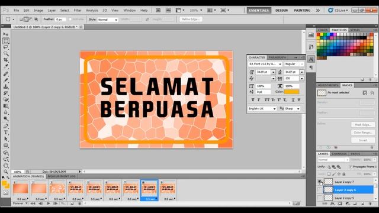
Task: Duplicate selected animation frame
Action: click(x=72, y=204)
